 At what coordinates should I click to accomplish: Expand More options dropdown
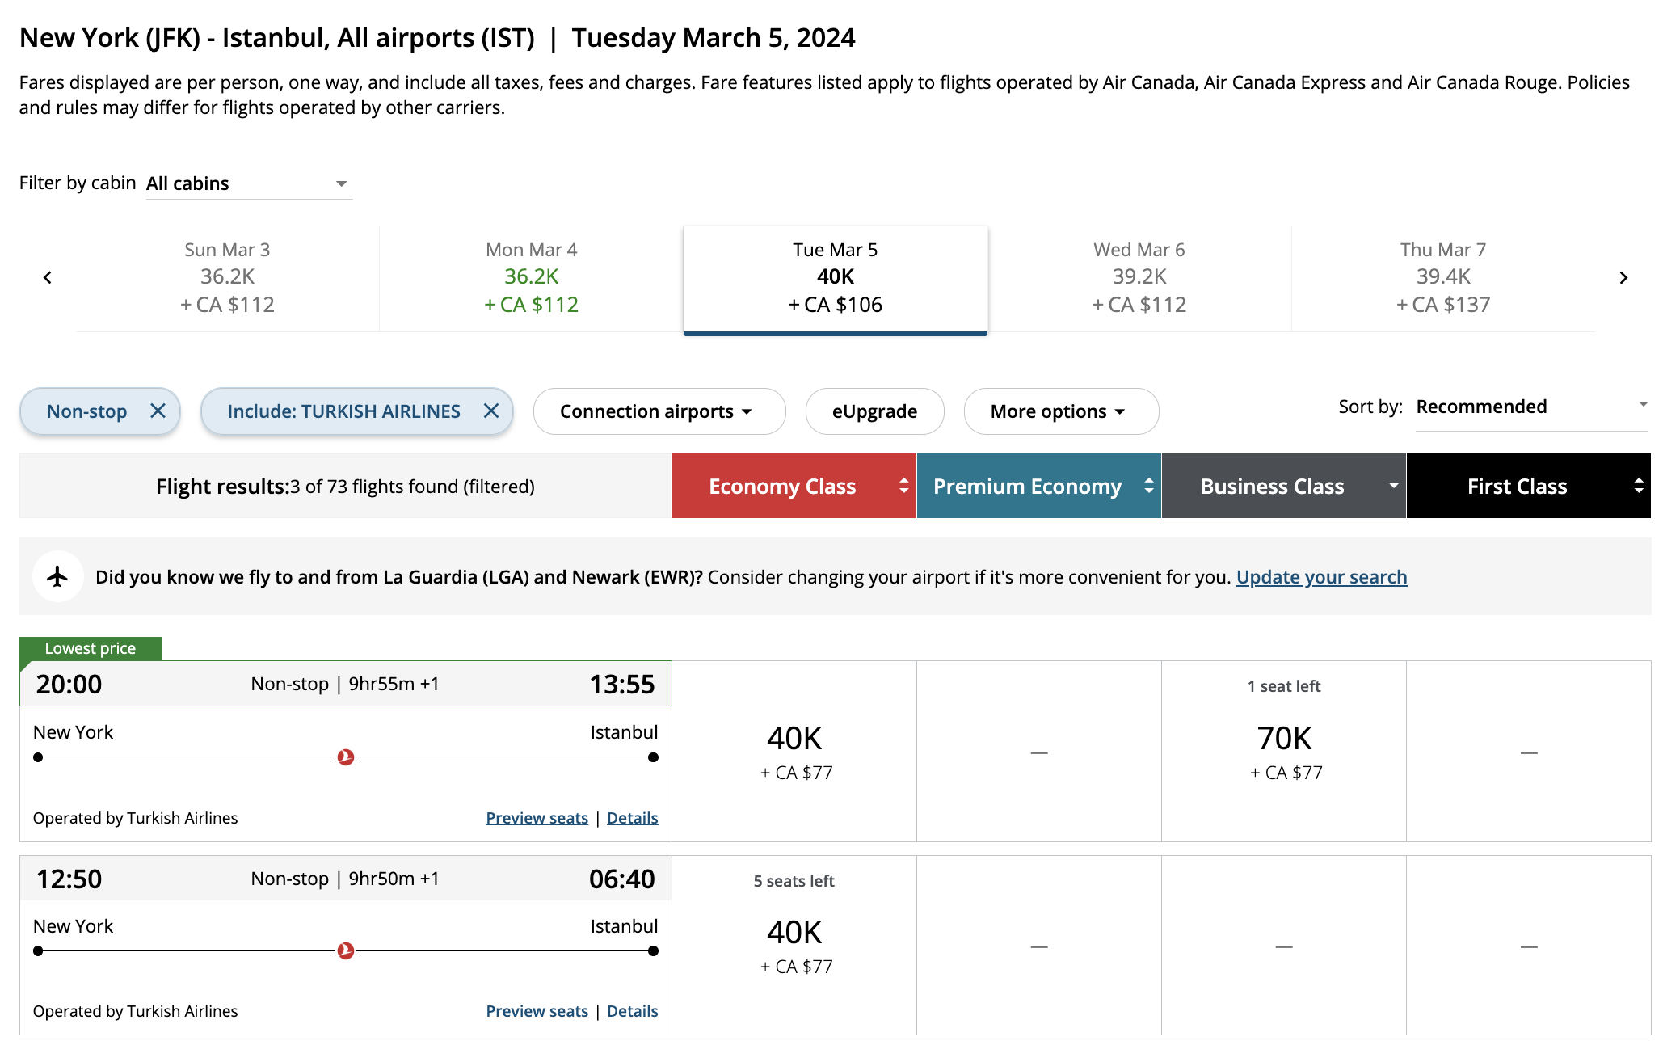click(x=1061, y=411)
